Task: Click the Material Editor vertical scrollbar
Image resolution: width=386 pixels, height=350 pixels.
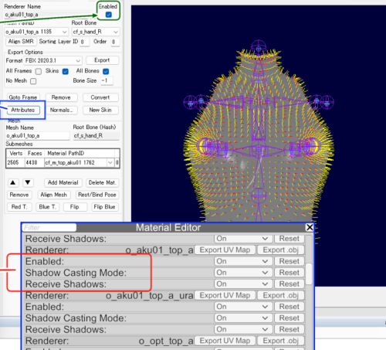Action: pyautogui.click(x=309, y=274)
